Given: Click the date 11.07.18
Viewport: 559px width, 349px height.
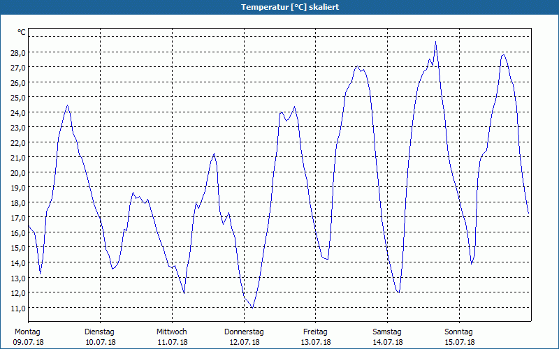Looking at the screenshot, I should pos(173,342).
